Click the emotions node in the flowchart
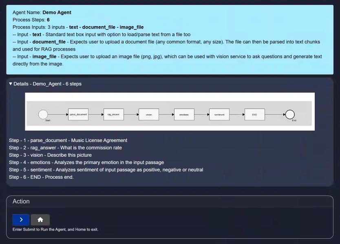Image resolution: width=340 pixels, height=244 pixels. pos(184,115)
